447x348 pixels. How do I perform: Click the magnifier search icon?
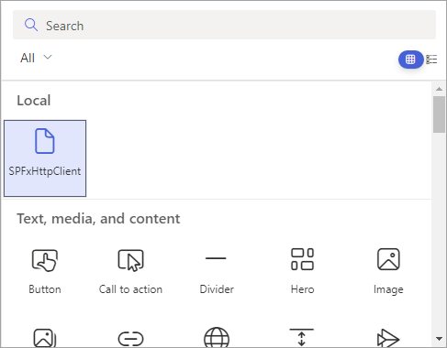pyautogui.click(x=31, y=25)
